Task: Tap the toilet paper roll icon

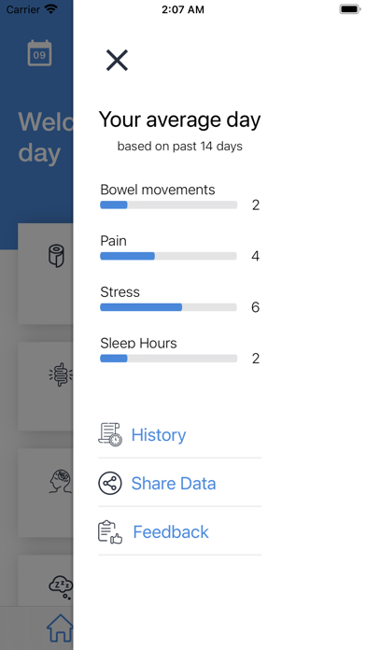Action: coord(56,255)
